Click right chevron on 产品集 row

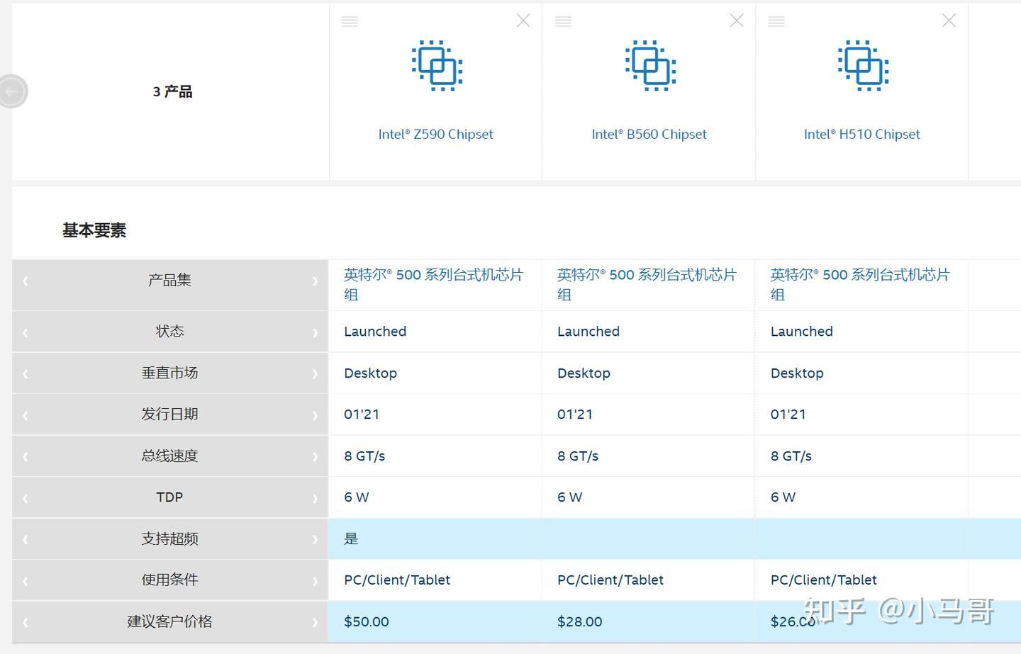(315, 281)
